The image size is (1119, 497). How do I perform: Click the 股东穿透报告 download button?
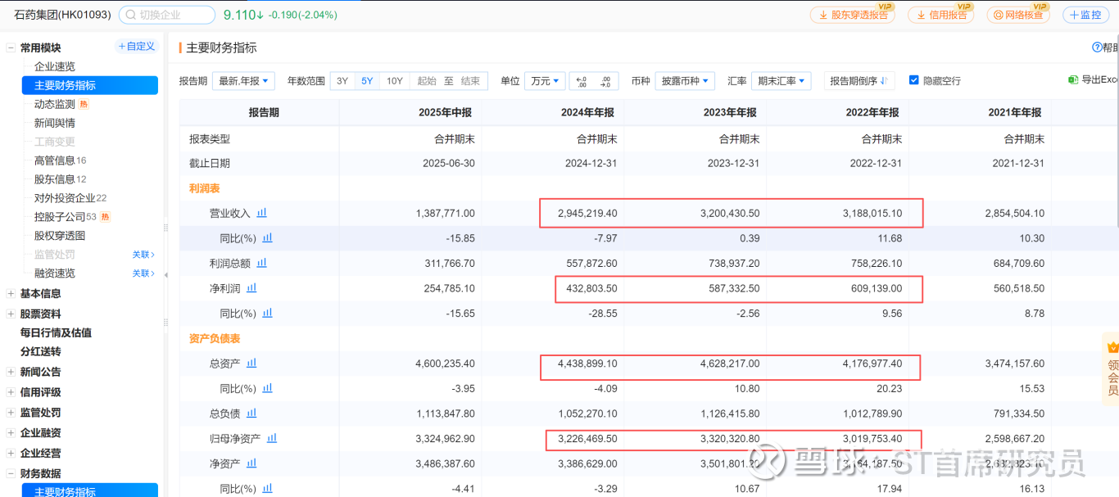click(x=852, y=15)
